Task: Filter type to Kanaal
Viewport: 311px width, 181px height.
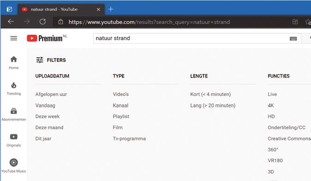Action: (120, 105)
